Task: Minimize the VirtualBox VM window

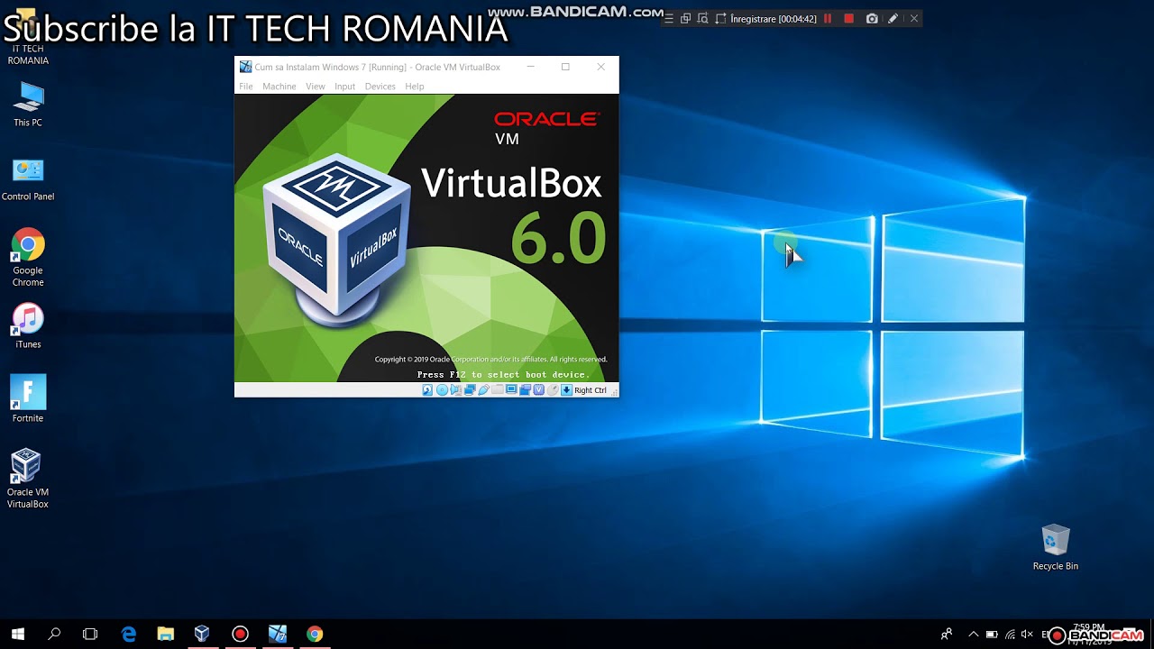Action: [530, 67]
